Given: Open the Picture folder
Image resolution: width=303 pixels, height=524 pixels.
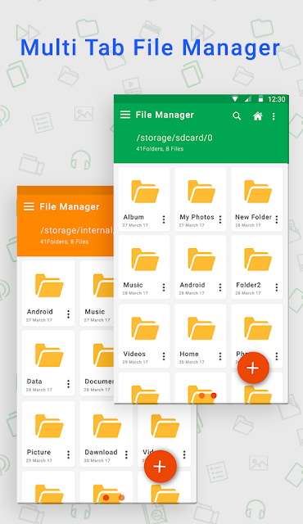Looking at the screenshot, I should pos(48,434).
